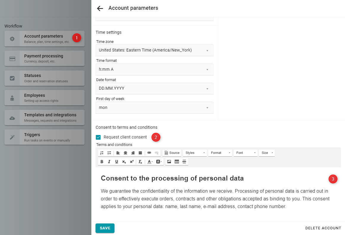The height and width of the screenshot is (235, 345).
Task: Go to Templates and integrations section
Action: [x=44, y=117]
